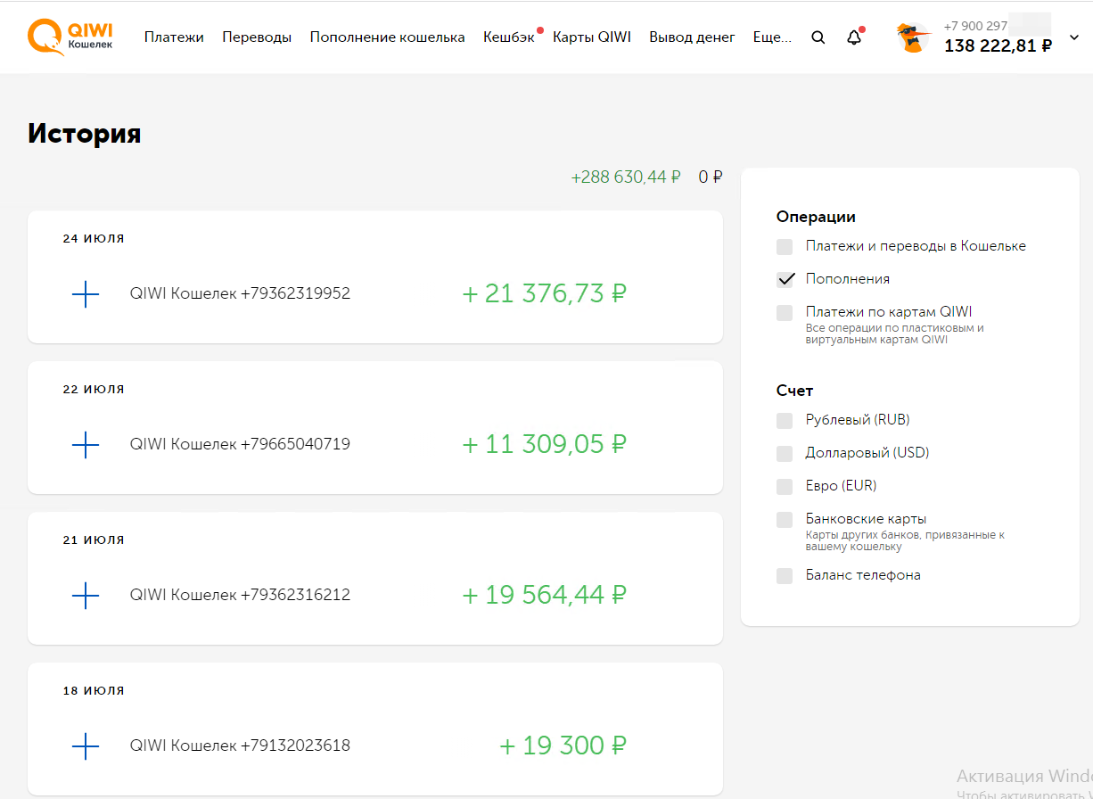Open transaction from QIWI Кошелек +79132023618
1093x799 pixels.
pos(375,729)
